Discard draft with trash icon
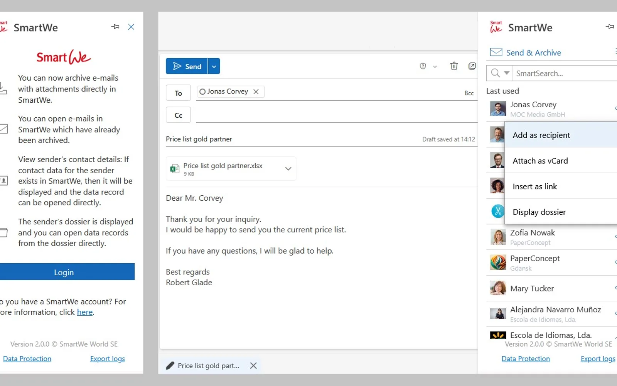 click(454, 66)
